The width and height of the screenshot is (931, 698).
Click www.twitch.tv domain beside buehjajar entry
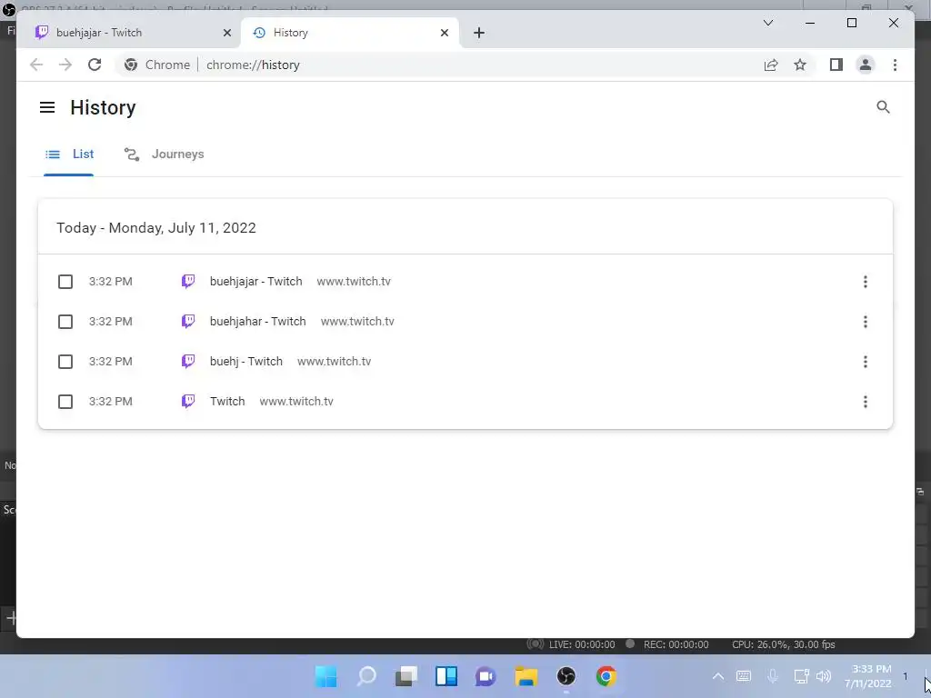click(354, 282)
